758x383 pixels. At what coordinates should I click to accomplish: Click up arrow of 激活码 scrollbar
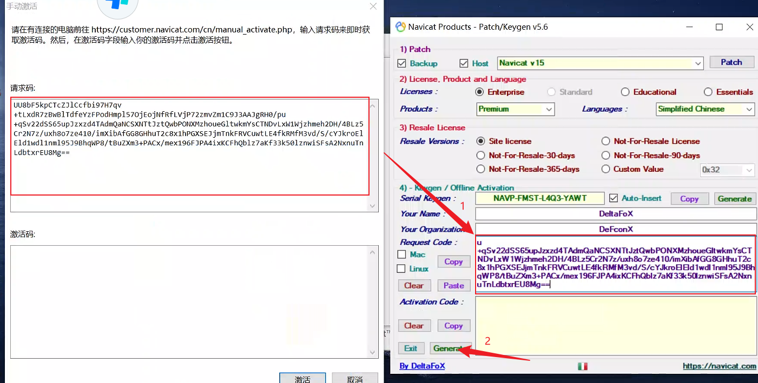click(373, 251)
